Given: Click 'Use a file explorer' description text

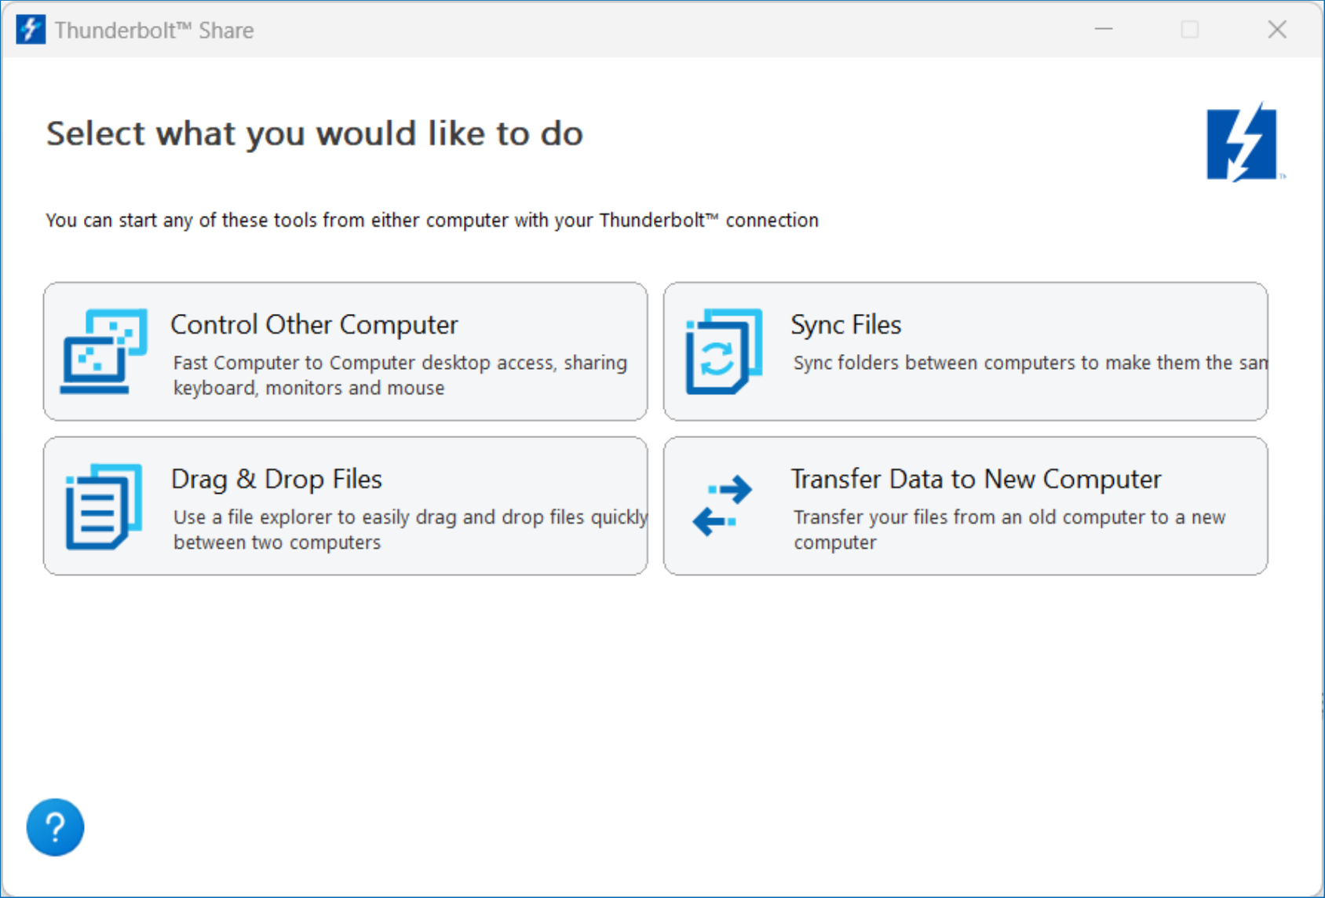Looking at the screenshot, I should pos(411,530).
